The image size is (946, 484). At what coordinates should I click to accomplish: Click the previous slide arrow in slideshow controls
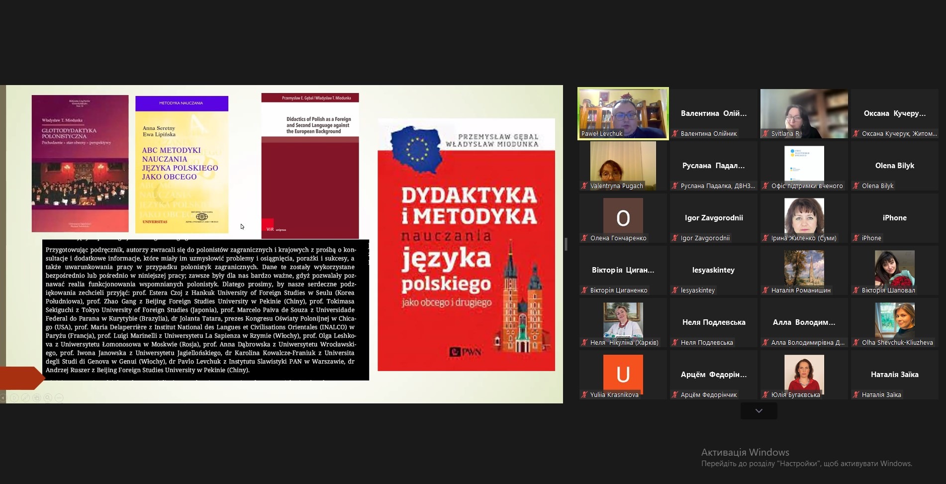tap(3, 397)
